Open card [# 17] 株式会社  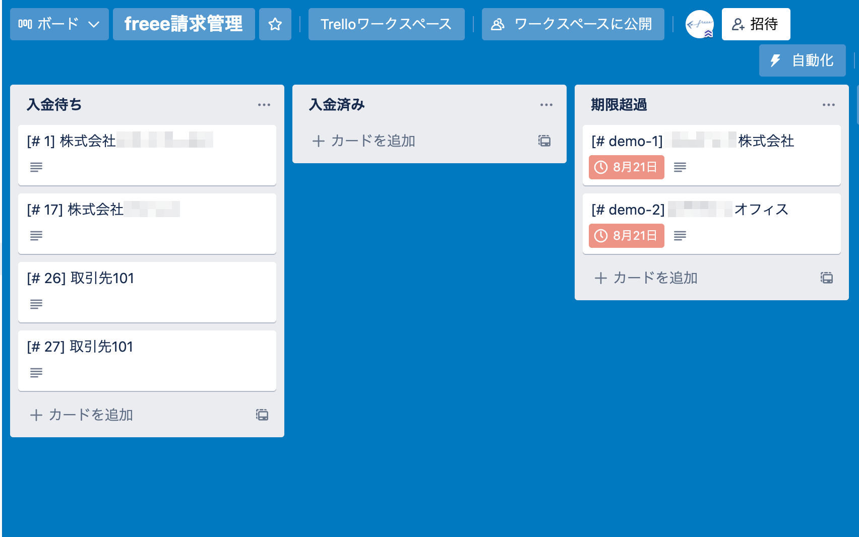147,224
